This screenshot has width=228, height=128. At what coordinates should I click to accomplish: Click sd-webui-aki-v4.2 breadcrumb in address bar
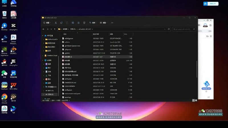point(85,29)
